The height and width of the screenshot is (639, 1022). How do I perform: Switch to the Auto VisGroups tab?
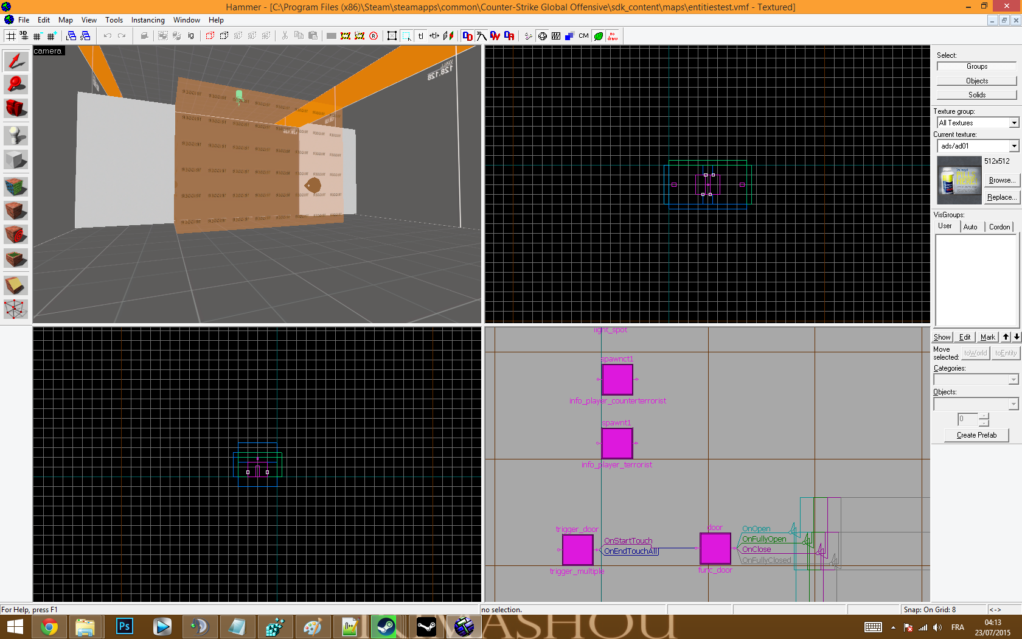click(971, 226)
